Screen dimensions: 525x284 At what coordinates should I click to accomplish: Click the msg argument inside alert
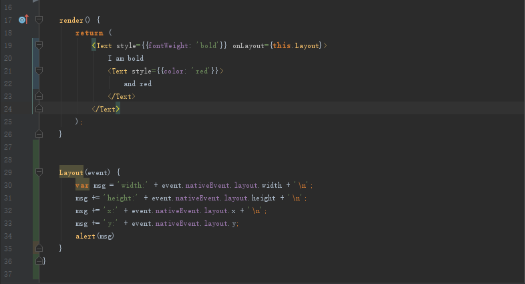[106, 236]
